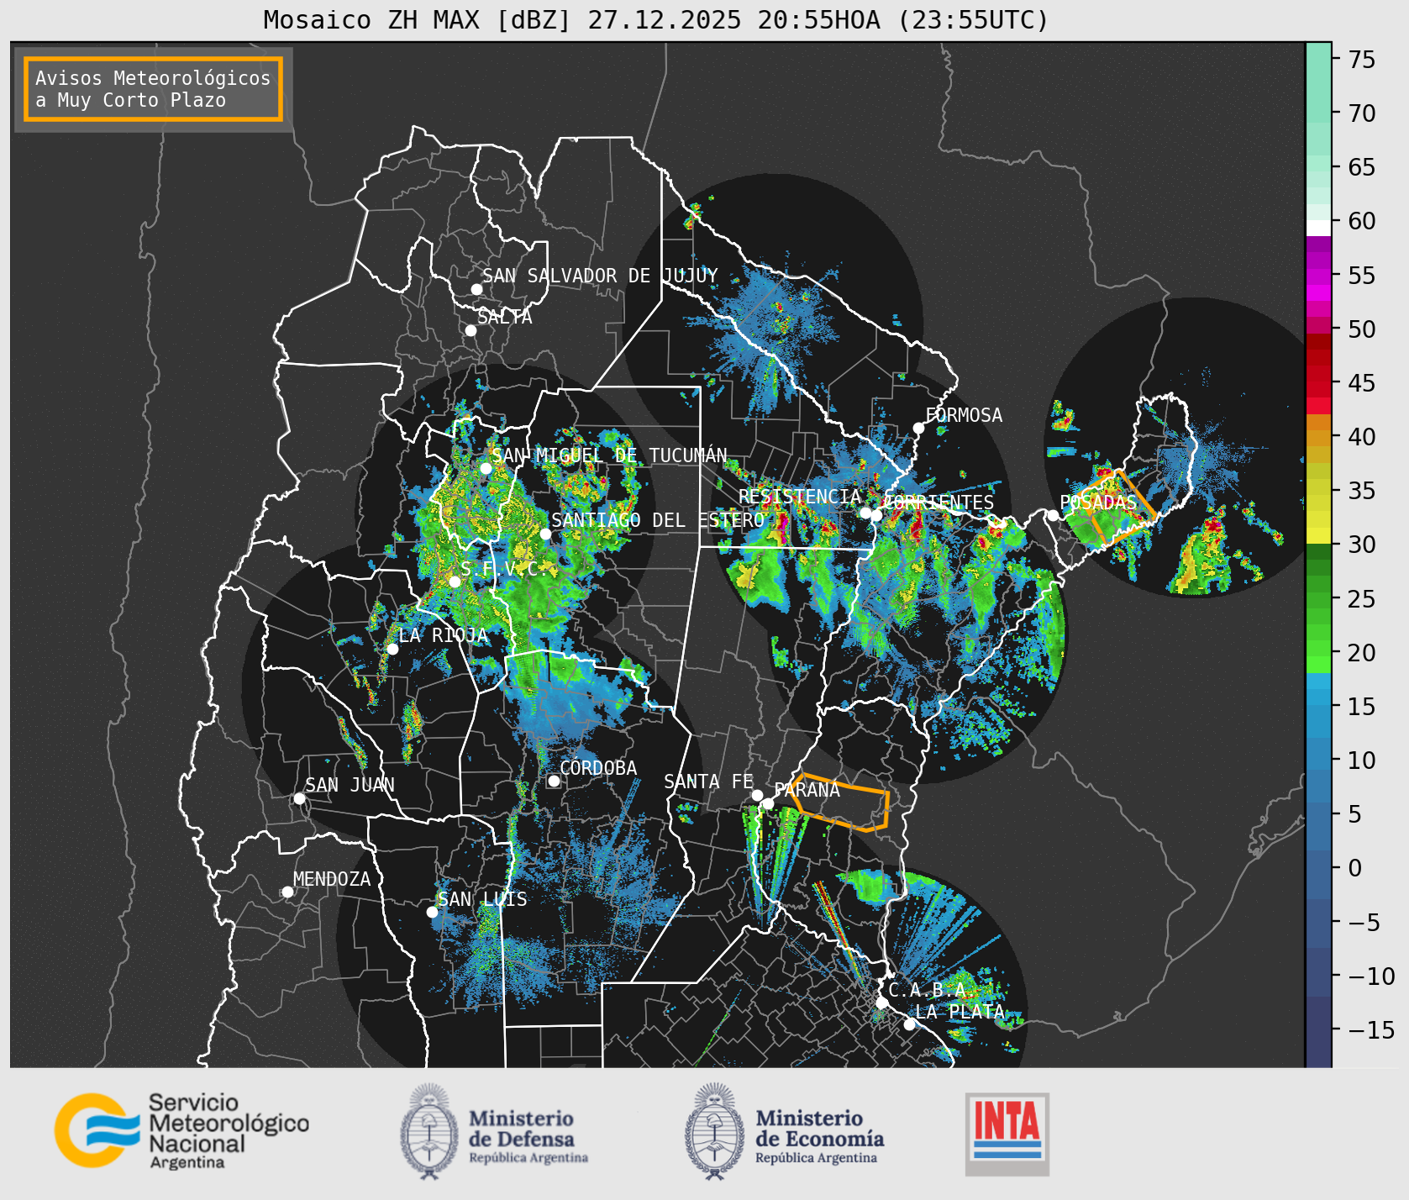1409x1200 pixels.
Task: Click the SANTA FE city label
Action: click(x=708, y=782)
